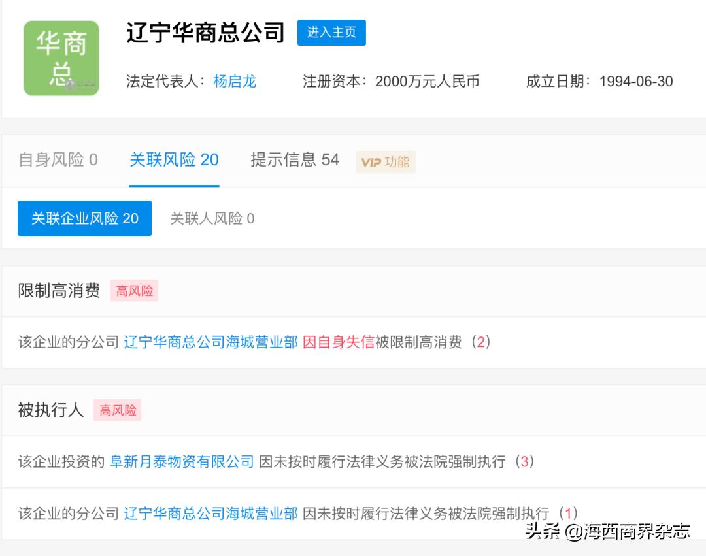Click the 高风险 badge next to 被执行人
The width and height of the screenshot is (706, 556).
pyautogui.click(x=118, y=410)
